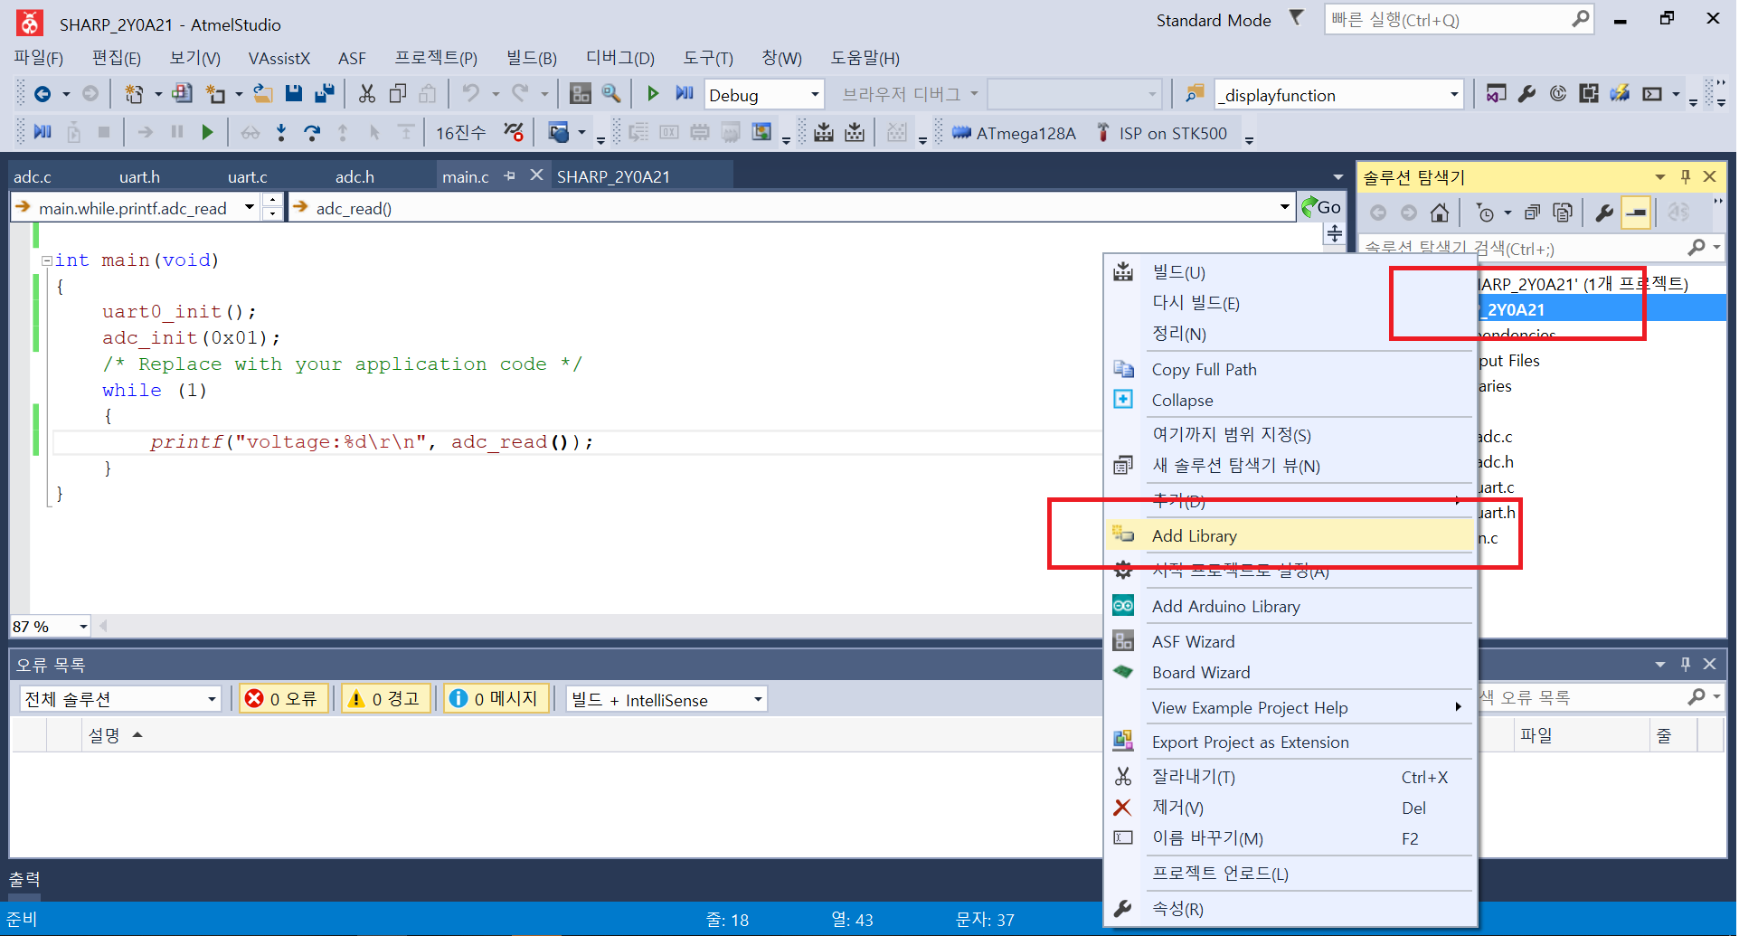Select Add Library in context menu
Image resolution: width=1739 pixels, height=936 pixels.
click(1290, 535)
